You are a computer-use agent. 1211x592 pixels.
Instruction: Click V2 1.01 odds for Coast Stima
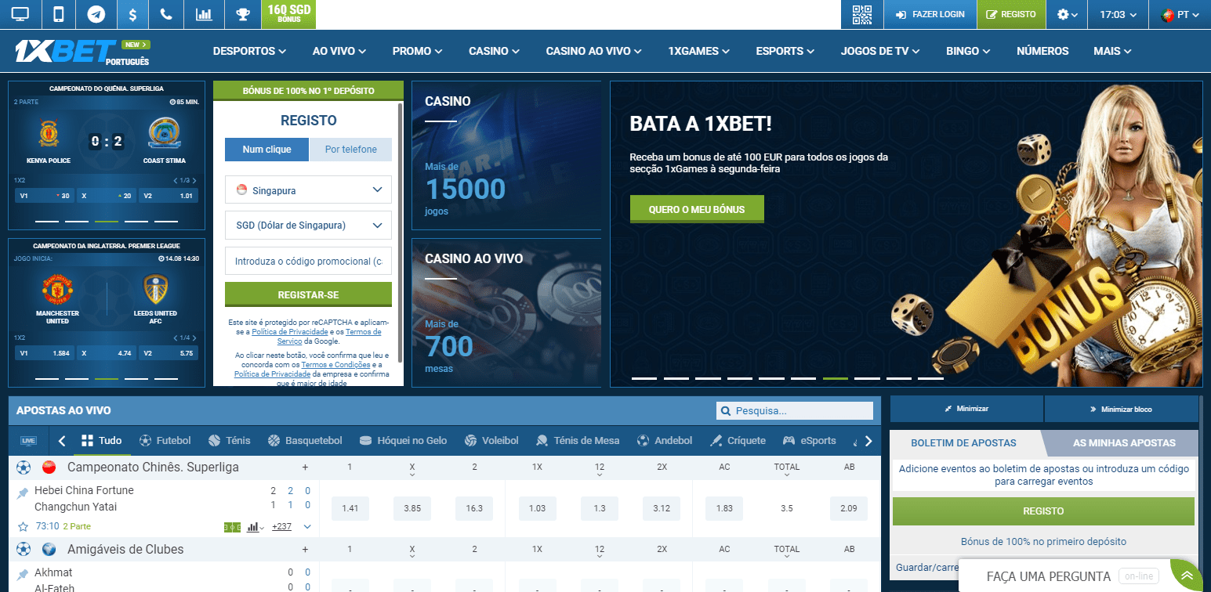click(169, 196)
